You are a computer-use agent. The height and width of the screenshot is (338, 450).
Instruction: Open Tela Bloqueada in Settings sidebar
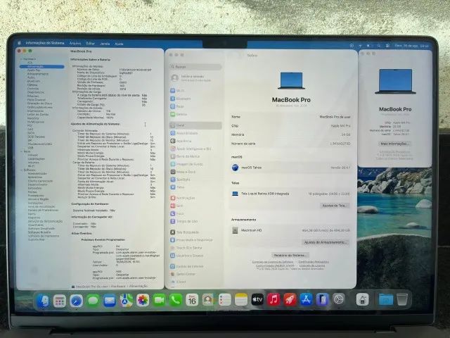point(195,232)
